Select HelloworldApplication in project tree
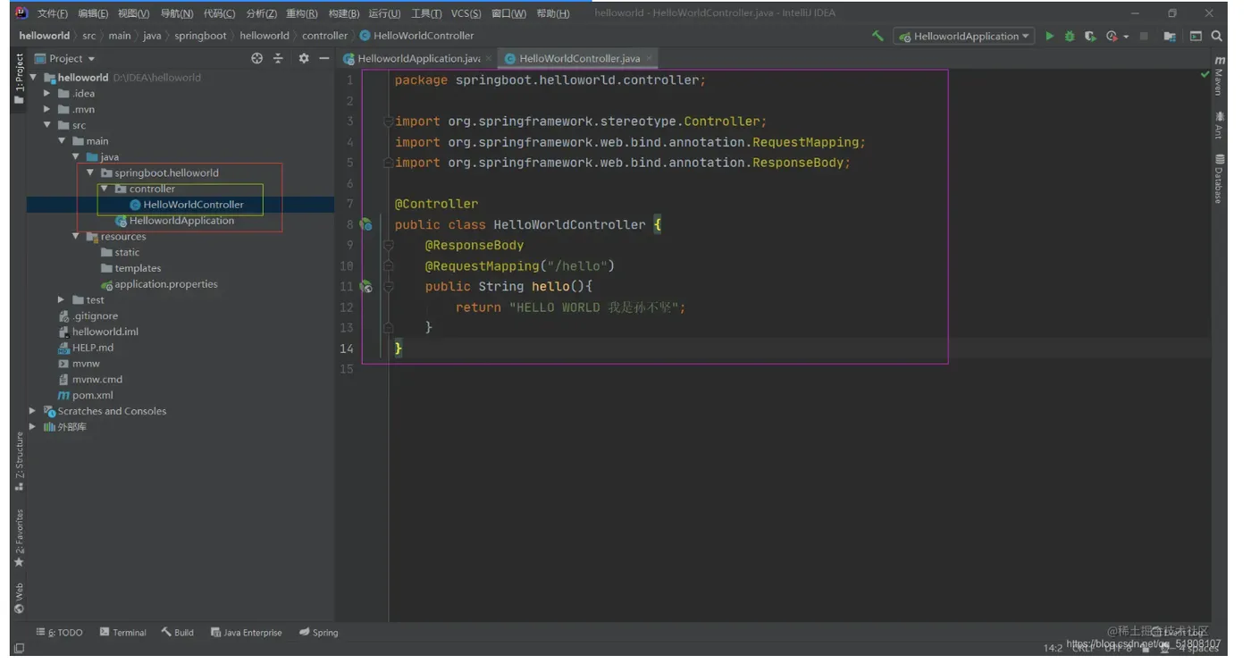Viewport: 1251px width, 664px height. pos(181,221)
